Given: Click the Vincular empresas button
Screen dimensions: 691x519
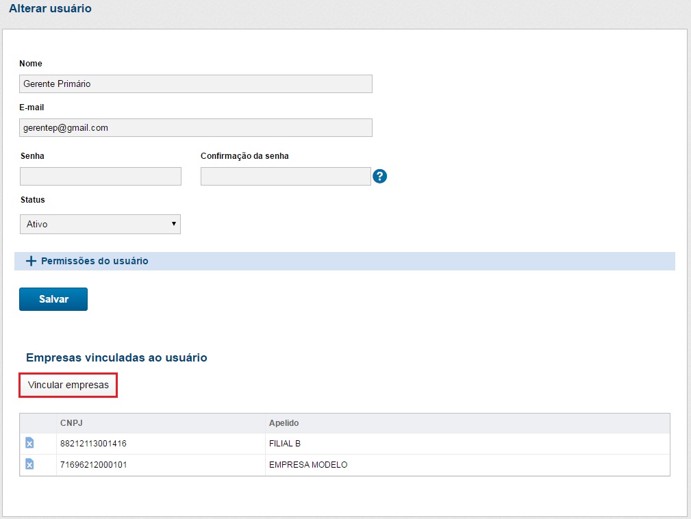Looking at the screenshot, I should click(x=68, y=385).
